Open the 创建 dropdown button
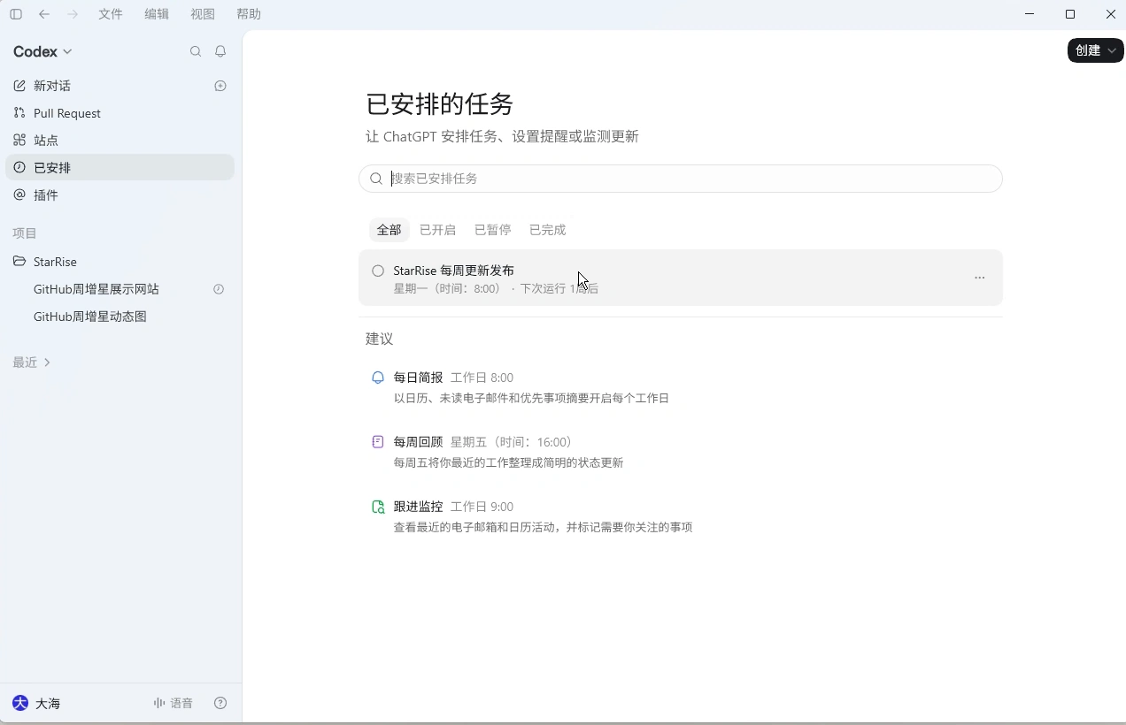1126x725 pixels. tap(1095, 50)
